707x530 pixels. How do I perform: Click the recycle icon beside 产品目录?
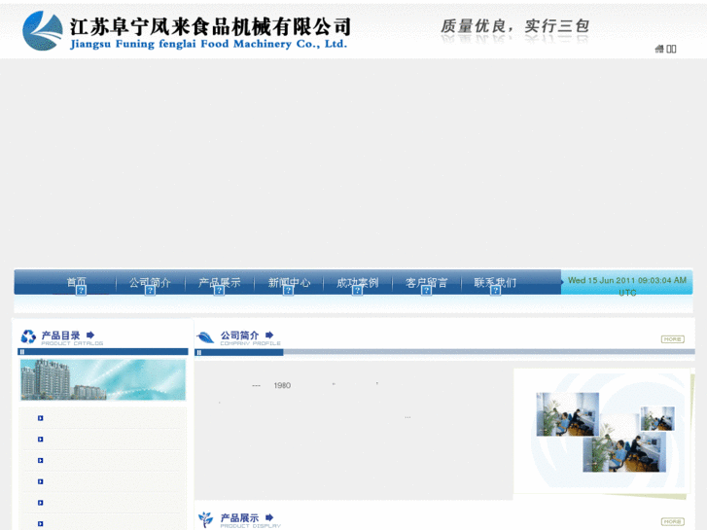point(28,336)
